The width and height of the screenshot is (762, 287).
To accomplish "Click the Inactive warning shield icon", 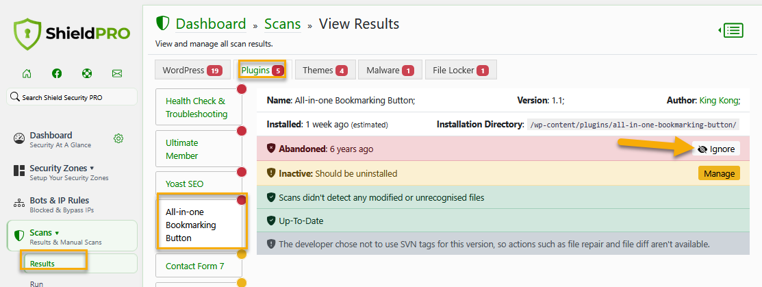I will (271, 173).
